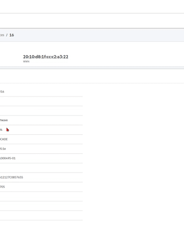Screen dimensions: 184x225
Task: Select the value ending in twave
Action: (4, 120)
